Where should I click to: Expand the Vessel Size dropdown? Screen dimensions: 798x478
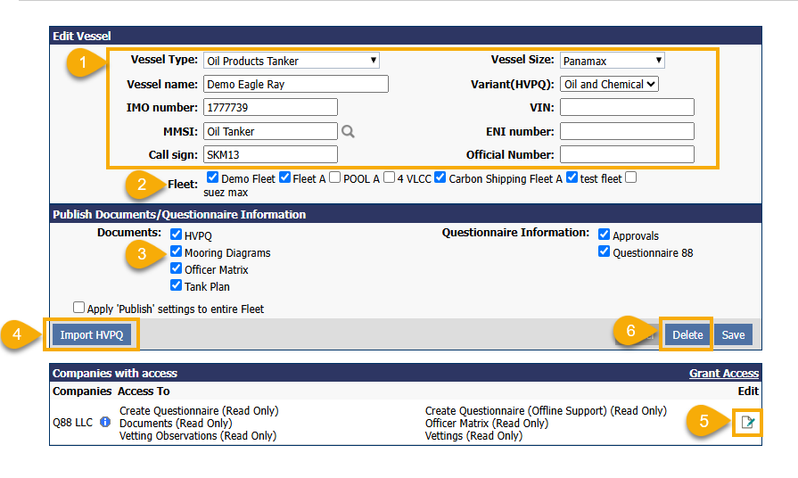tap(612, 61)
